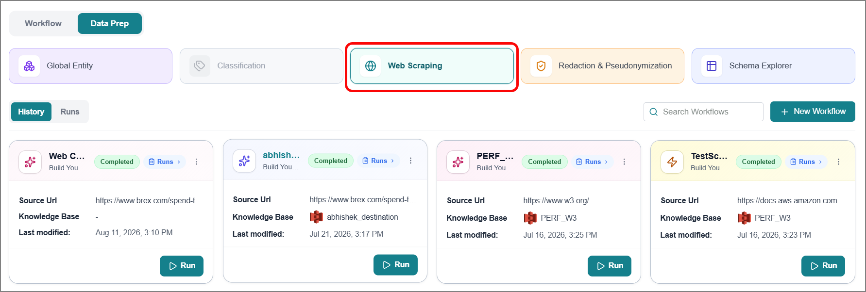This screenshot has height=292, width=866.
Task: Switch to the Workflow tab
Action: pos(43,23)
